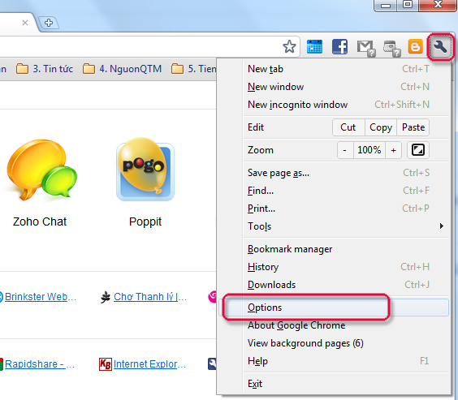Open Bookmark manager

point(334,249)
